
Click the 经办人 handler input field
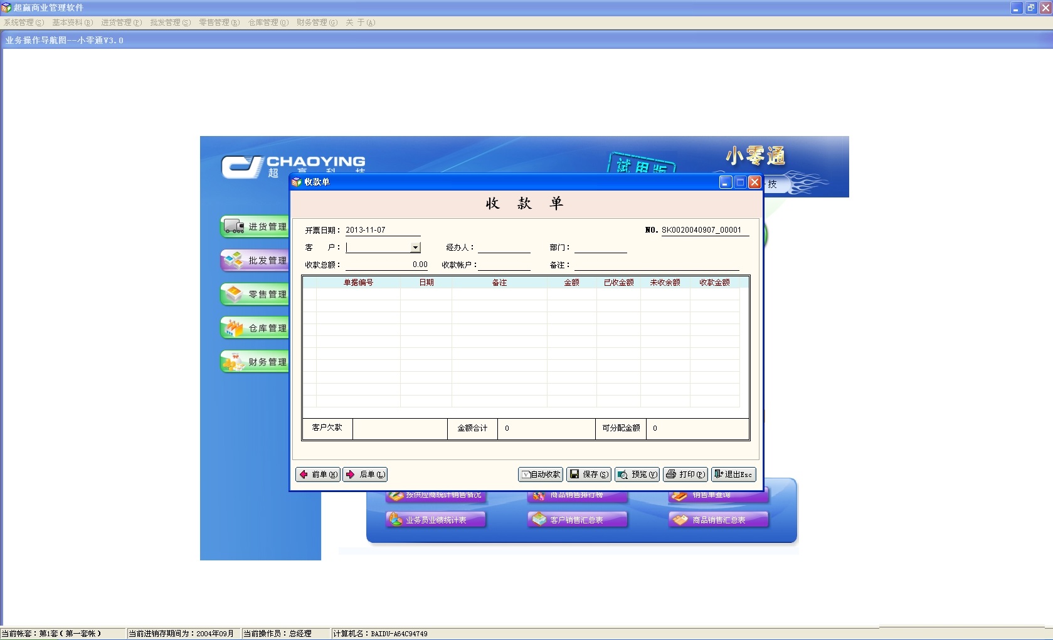point(504,248)
